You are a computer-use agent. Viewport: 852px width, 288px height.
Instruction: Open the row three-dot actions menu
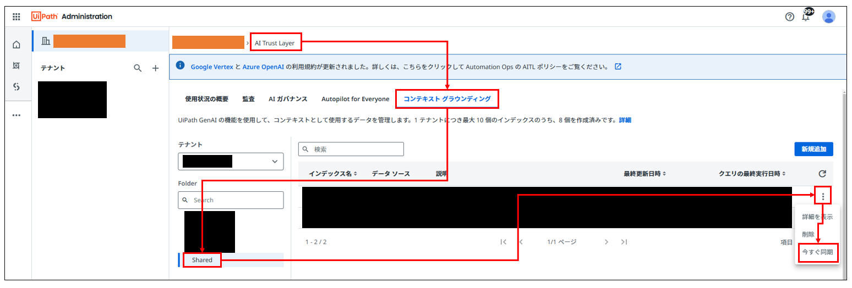click(x=823, y=196)
